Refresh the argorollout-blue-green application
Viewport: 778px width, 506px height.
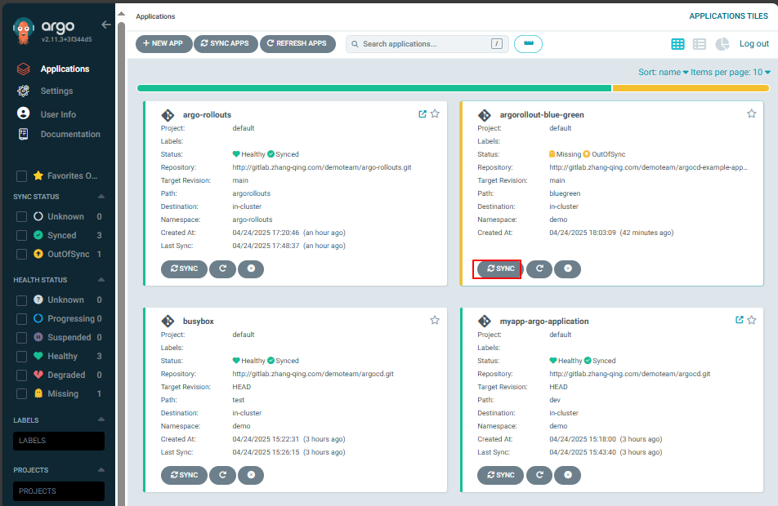(x=539, y=269)
